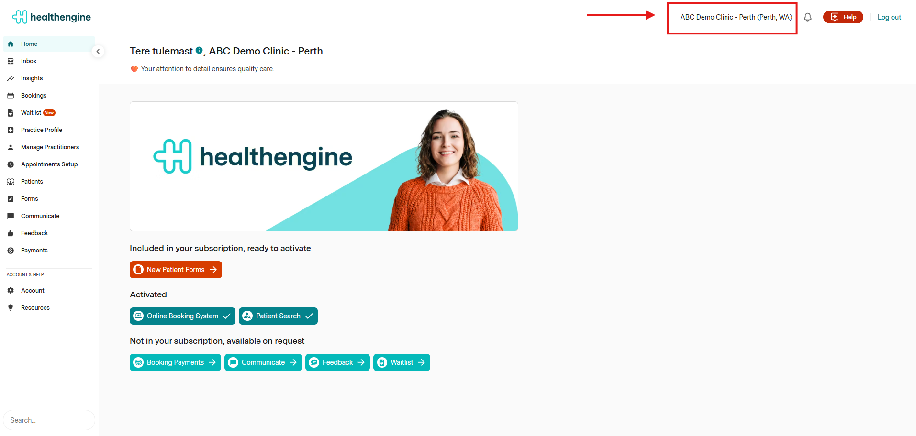The image size is (916, 436).
Task: Open the Patient Search activated feature
Action: point(278,316)
